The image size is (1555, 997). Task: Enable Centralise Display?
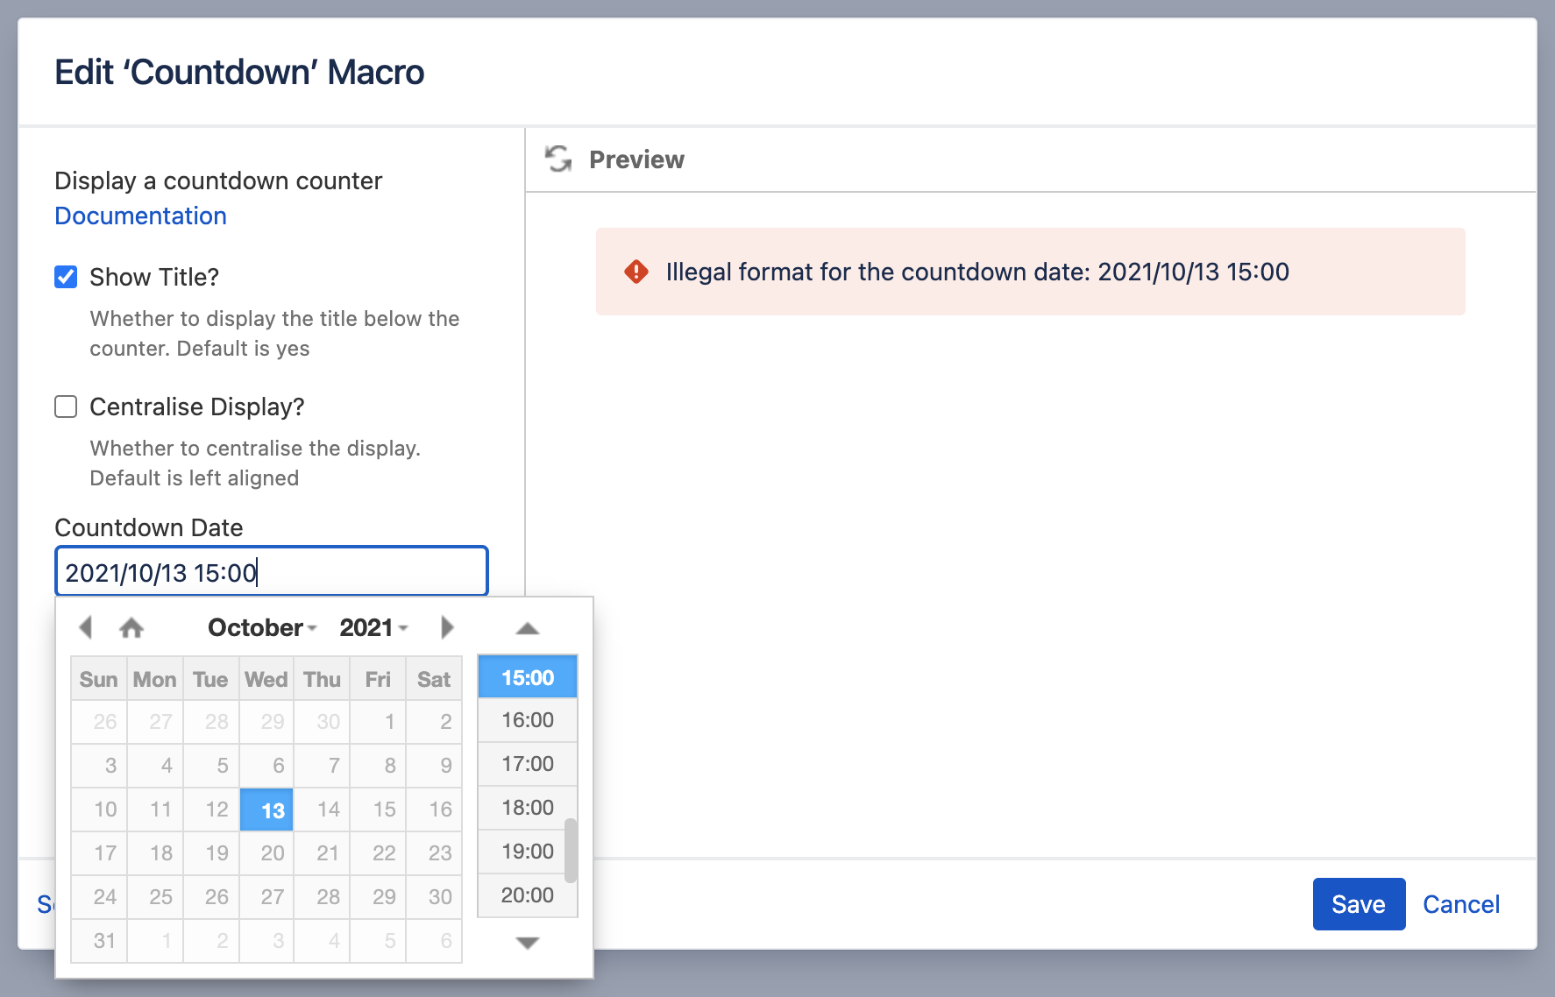(65, 407)
